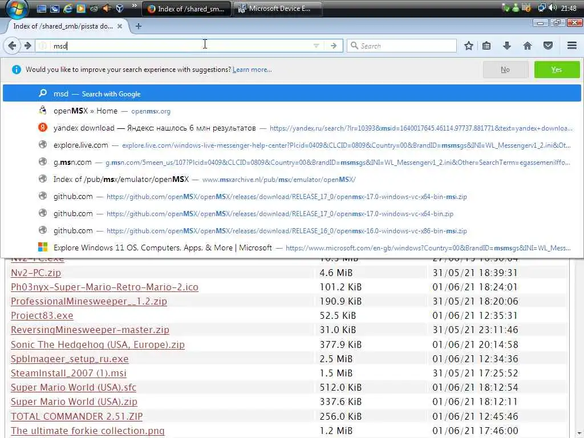Download TOTAL COMMANDER 2.51.ZIP

point(76,416)
